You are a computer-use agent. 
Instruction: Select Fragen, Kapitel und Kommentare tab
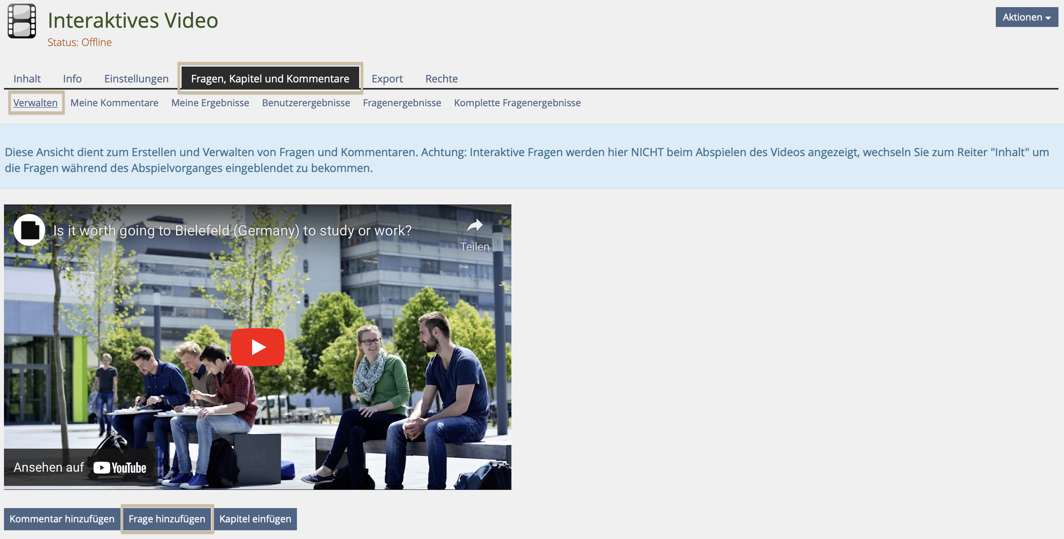click(270, 78)
